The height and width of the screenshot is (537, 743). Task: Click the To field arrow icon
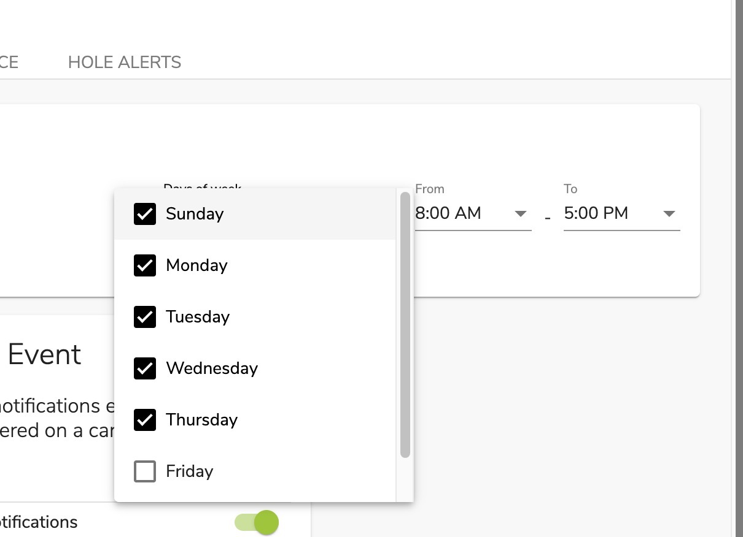pos(669,214)
